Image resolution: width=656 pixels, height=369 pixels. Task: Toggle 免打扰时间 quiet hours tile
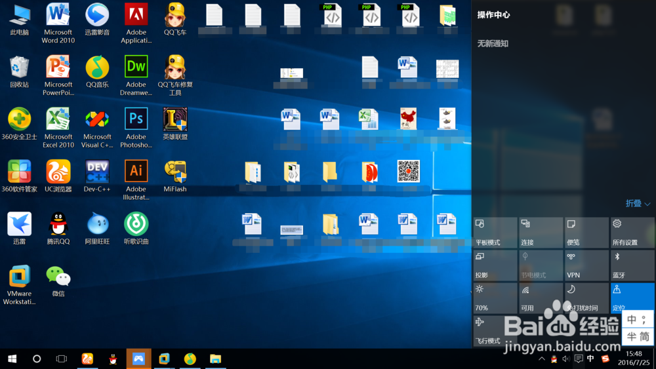pyautogui.click(x=586, y=298)
